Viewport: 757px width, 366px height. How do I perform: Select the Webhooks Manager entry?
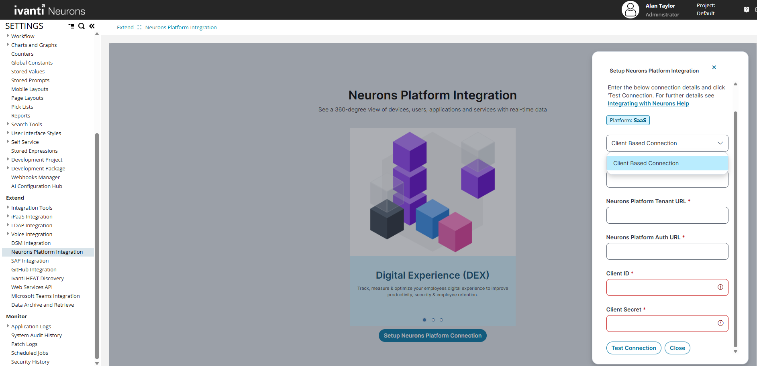point(35,177)
